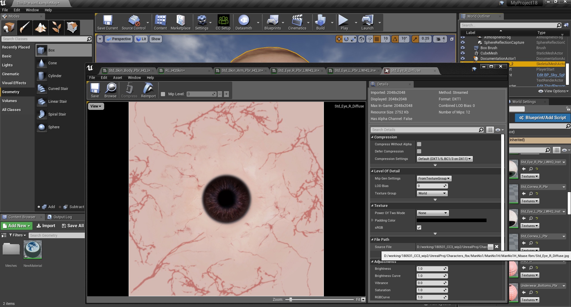Click the Datasmith import icon
571x307 pixels.
[x=244, y=22]
